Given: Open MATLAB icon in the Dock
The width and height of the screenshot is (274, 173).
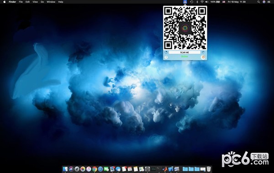Looking at the screenshot, I should tap(165, 169).
